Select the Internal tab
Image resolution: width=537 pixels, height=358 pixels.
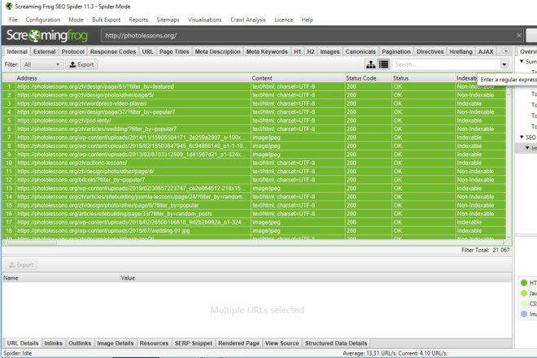(x=17, y=51)
